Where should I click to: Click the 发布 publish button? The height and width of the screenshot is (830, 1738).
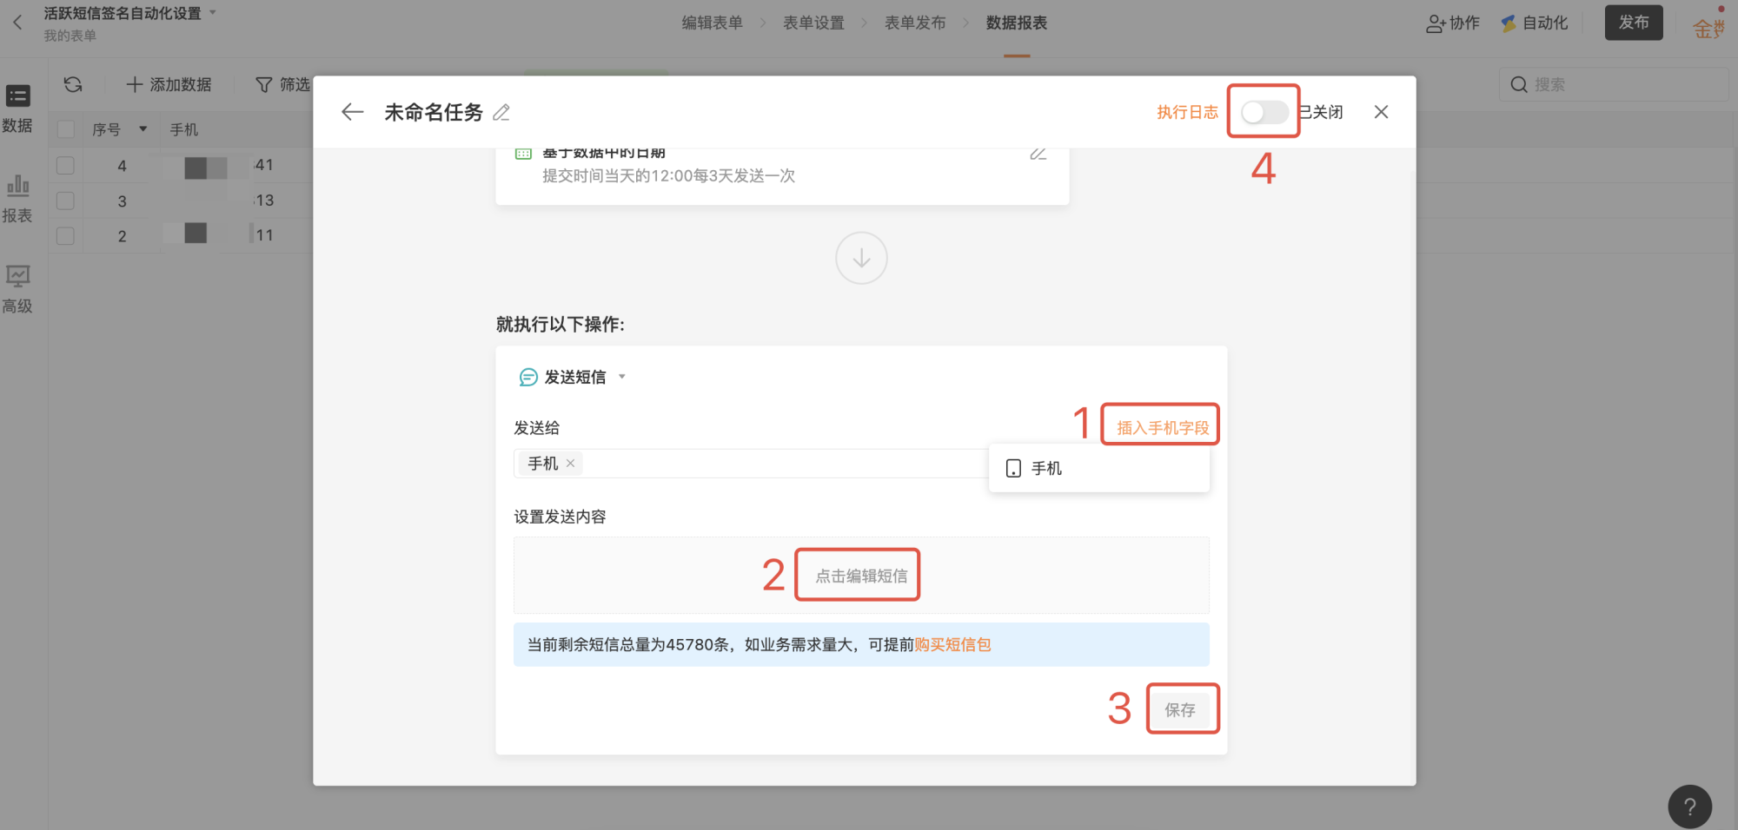point(1634,23)
